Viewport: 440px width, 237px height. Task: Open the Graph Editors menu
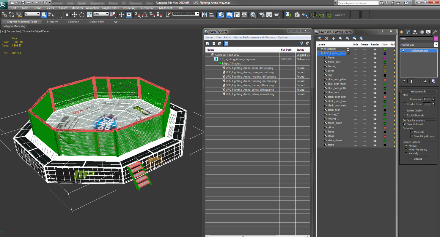tap(110, 8)
